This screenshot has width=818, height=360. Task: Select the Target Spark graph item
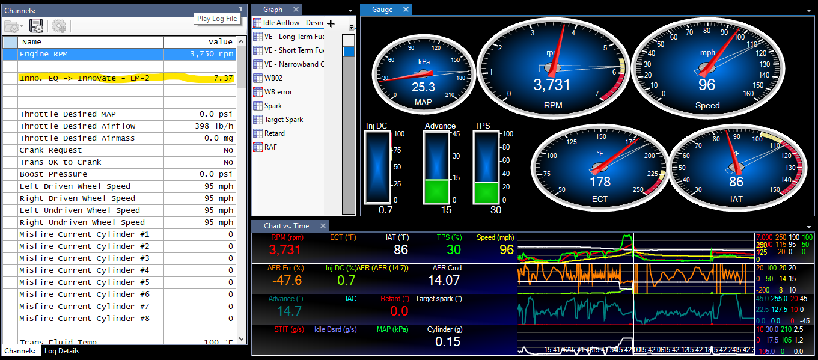click(x=284, y=120)
